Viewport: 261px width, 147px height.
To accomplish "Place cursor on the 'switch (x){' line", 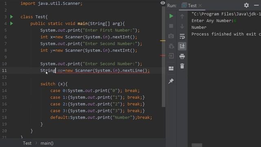I will 54,84.
